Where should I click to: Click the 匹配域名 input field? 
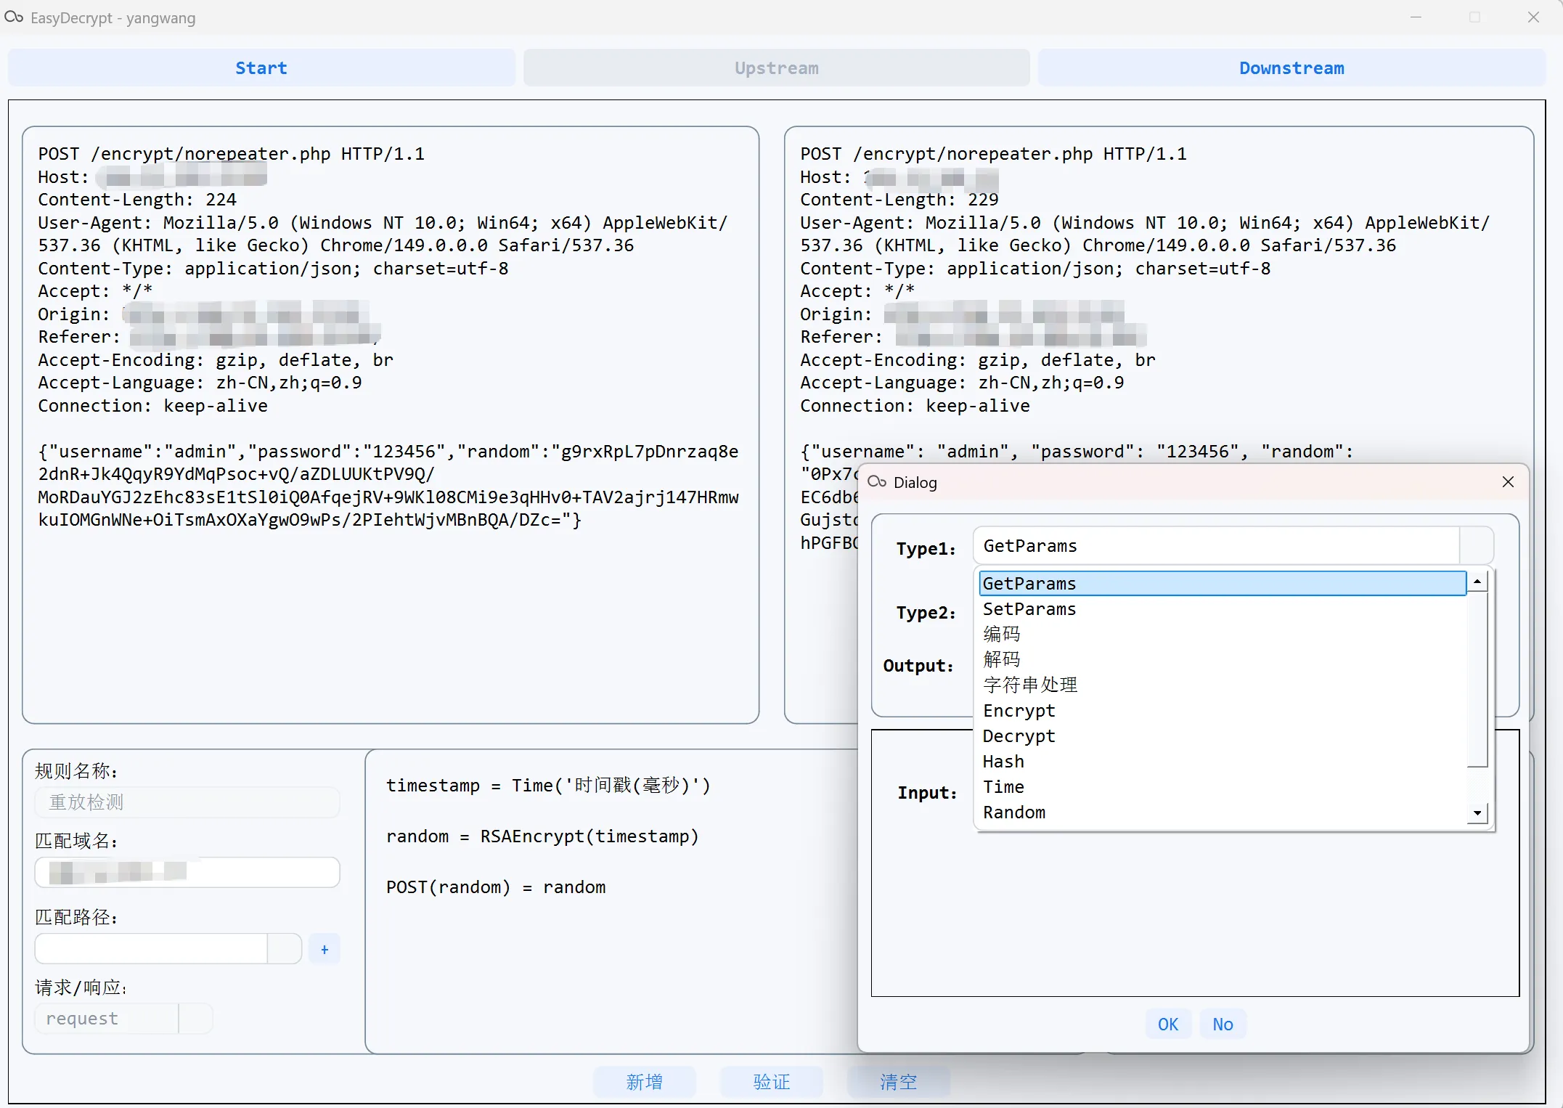click(x=187, y=871)
